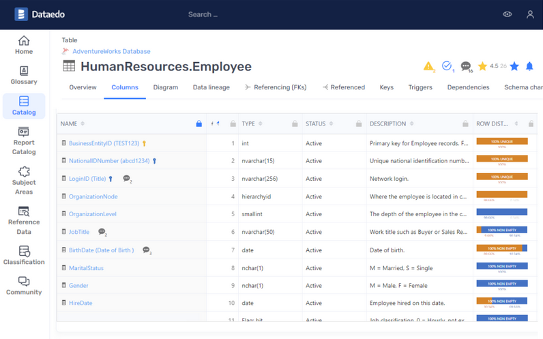Open the MaritalStatus column link

[86, 268]
